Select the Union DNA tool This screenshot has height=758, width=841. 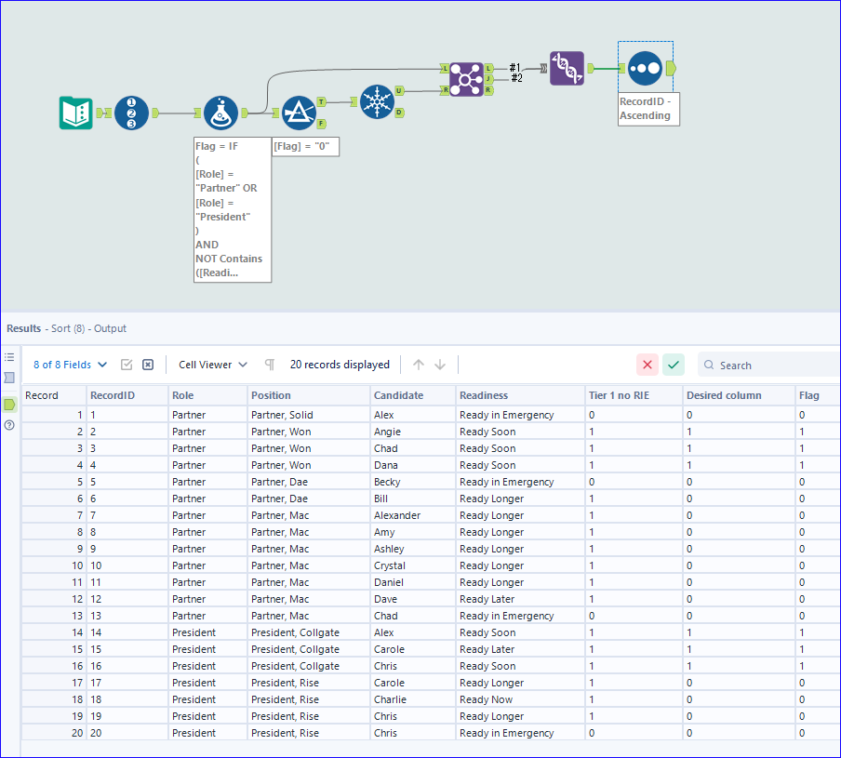pos(567,68)
